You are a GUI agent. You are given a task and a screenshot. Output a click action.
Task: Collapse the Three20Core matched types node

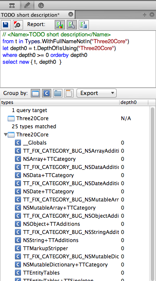tap(6, 135)
